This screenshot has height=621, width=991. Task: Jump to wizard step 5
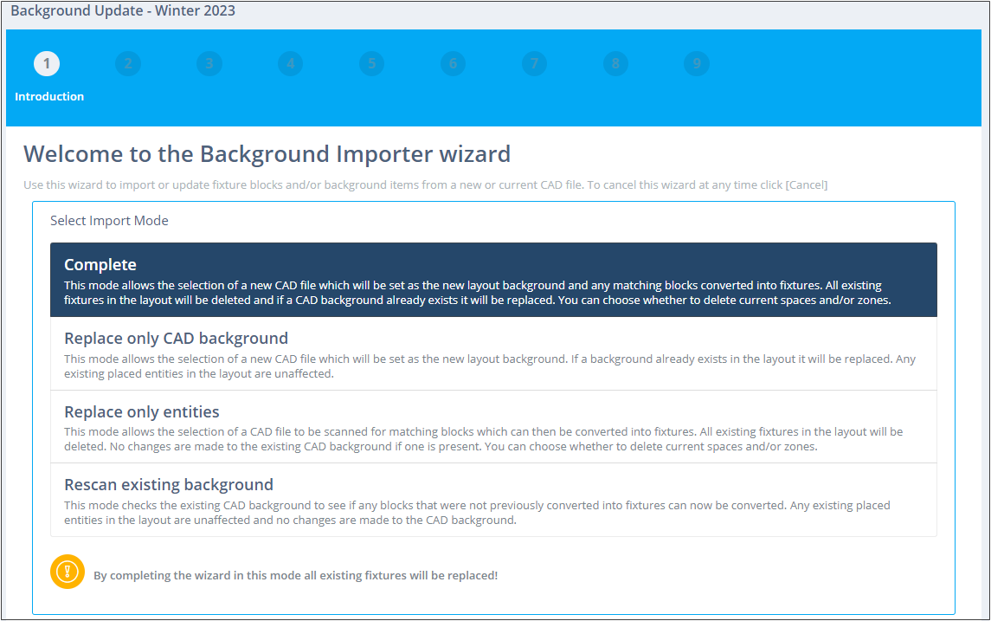tap(371, 63)
